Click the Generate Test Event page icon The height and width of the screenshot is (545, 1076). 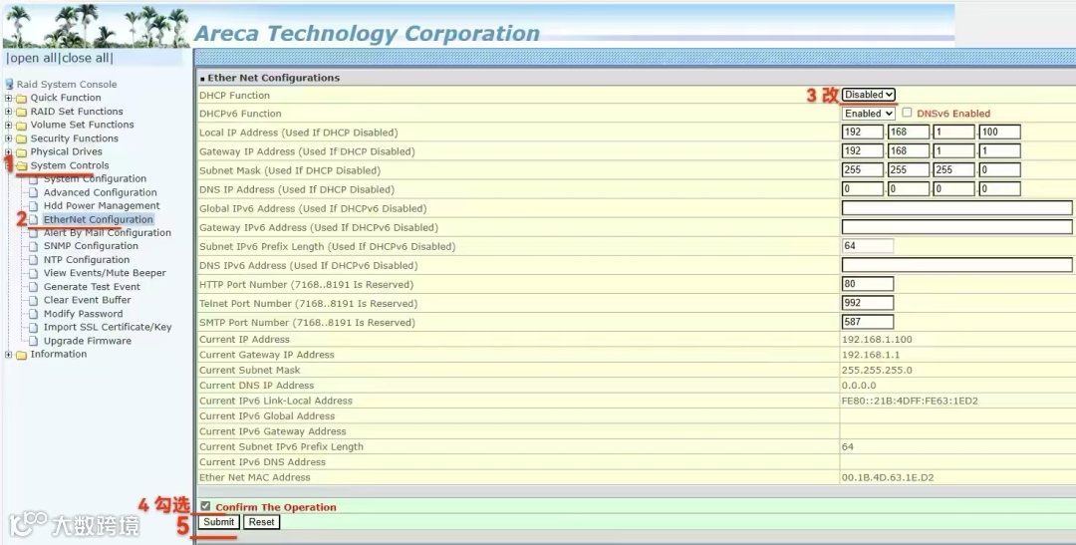pyautogui.click(x=33, y=287)
